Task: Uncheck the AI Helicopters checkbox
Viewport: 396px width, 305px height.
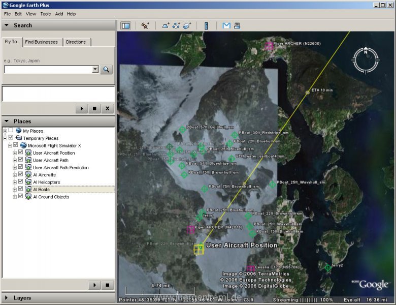Action: (x=21, y=181)
